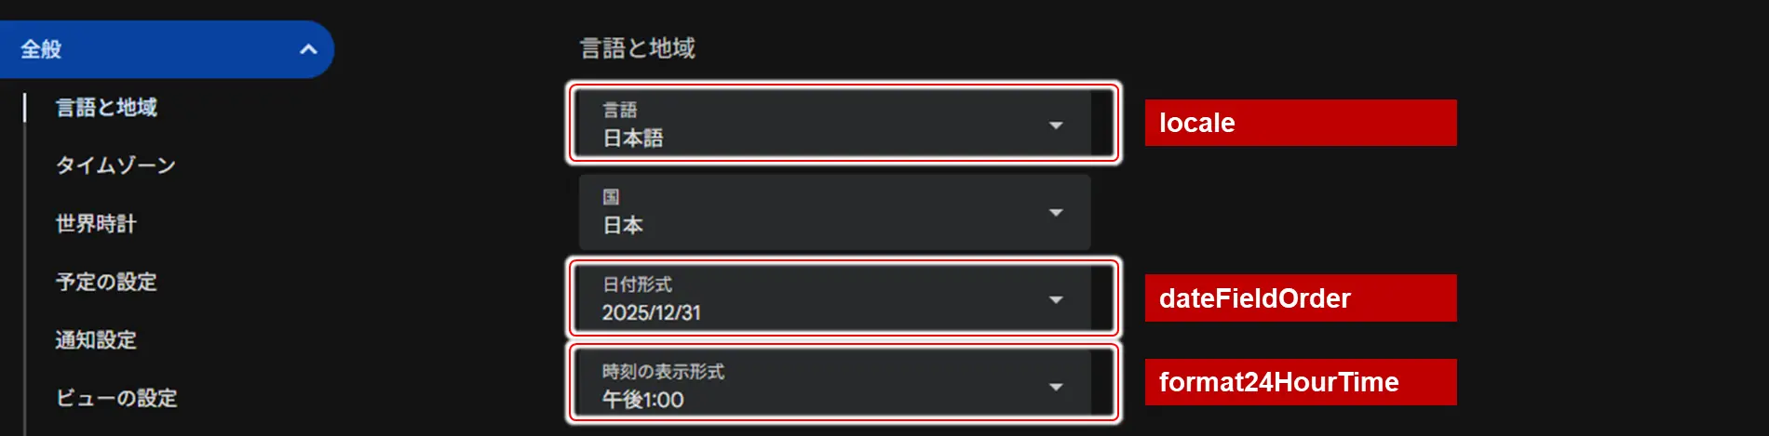Click the arrow on 時刻の表示形式 dropdown
1769x436 pixels.
[x=1056, y=386]
